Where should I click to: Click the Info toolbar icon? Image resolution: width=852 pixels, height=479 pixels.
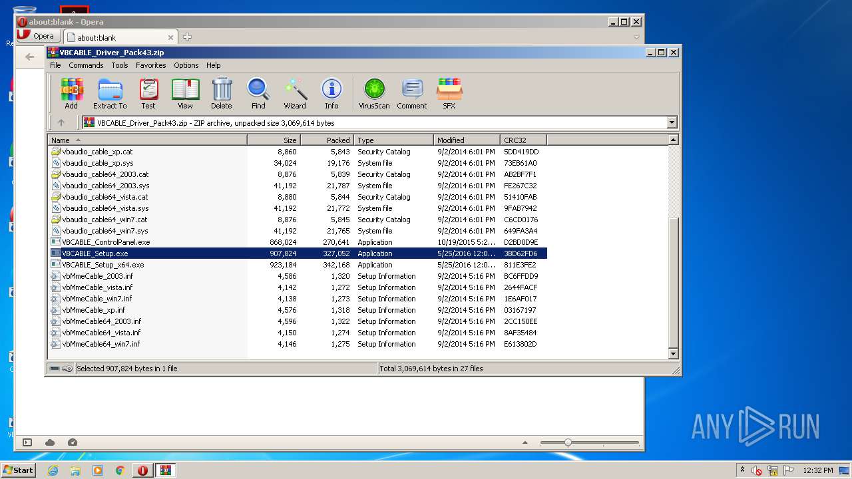click(331, 94)
